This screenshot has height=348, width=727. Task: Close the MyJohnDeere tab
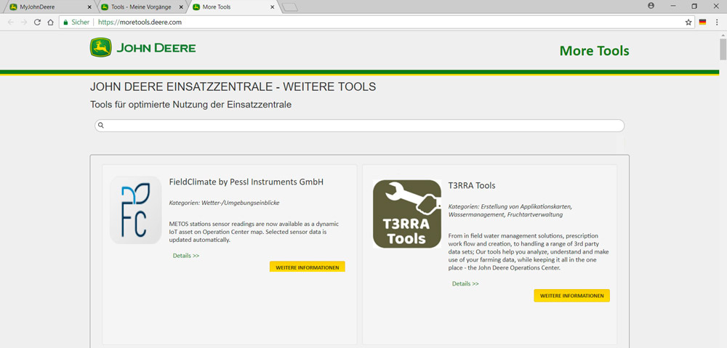pos(89,7)
